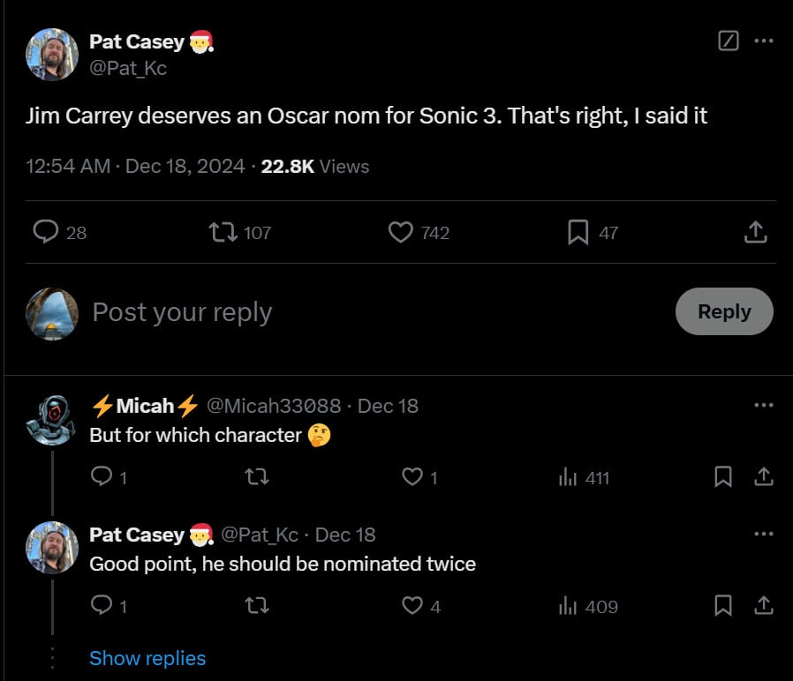
Task: Expand the Show replies link
Action: coord(147,658)
